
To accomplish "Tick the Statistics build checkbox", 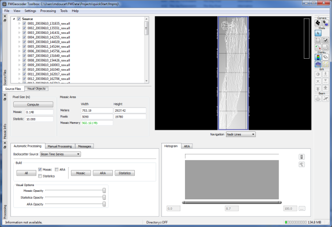I will pyautogui.click(x=40, y=176).
